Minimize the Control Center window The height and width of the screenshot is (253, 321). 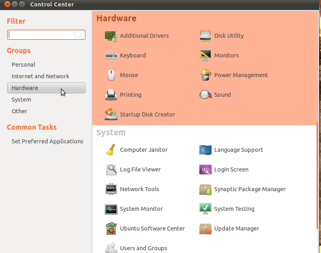point(14,4)
